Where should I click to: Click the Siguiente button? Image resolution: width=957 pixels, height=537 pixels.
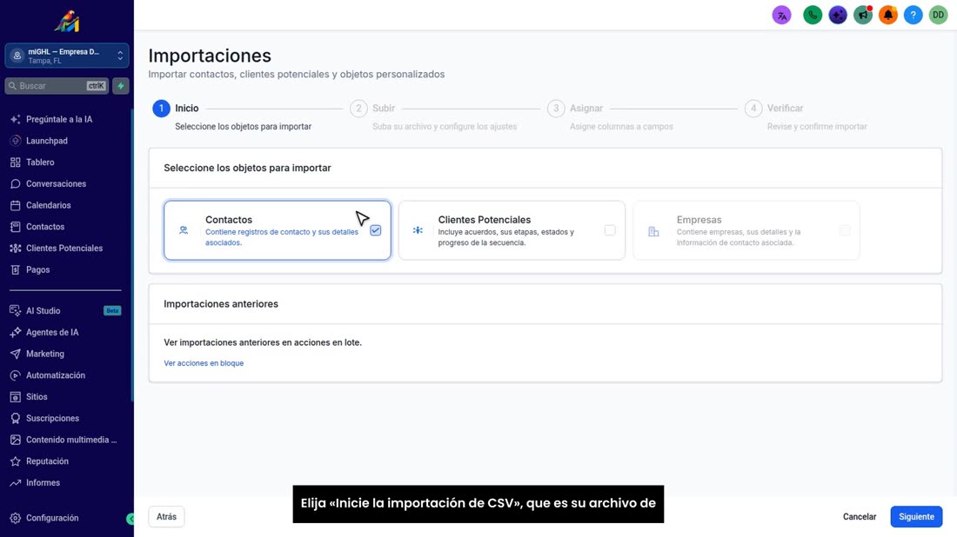tap(916, 517)
